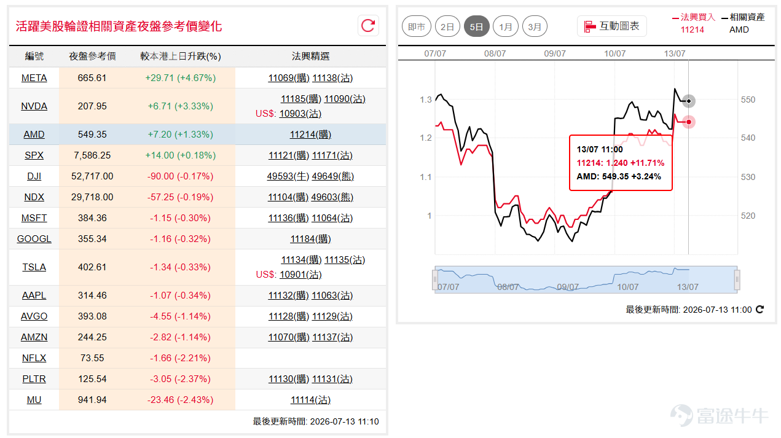Open TSLA call warrant 11134(購)
Screen dimensions: 781x438
pyautogui.click(x=302, y=260)
